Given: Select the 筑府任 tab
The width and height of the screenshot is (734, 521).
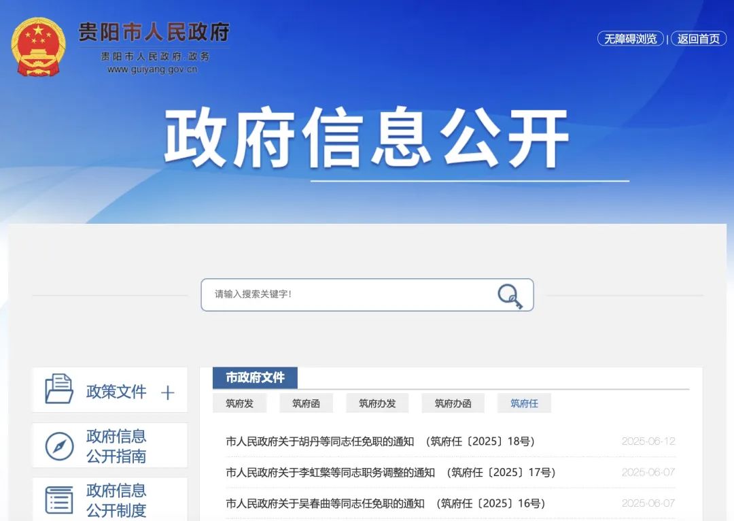Looking at the screenshot, I should tap(524, 403).
